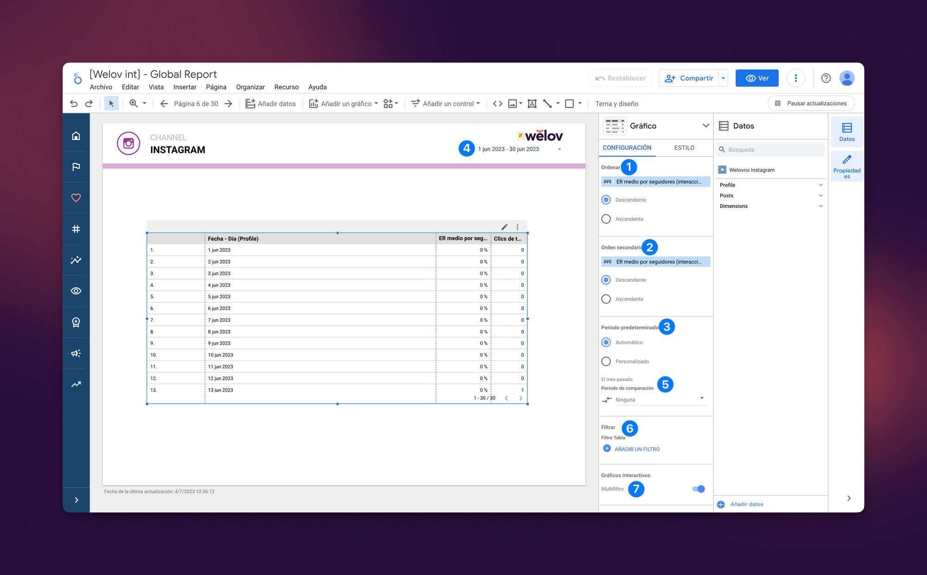Open the Propiedades side tab

[847, 166]
